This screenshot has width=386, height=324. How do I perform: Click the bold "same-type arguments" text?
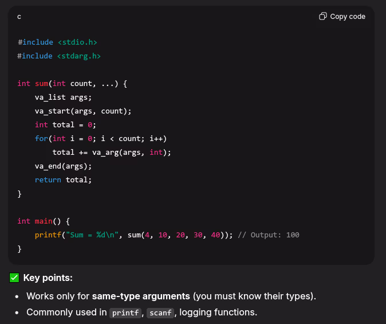[x=141, y=296]
